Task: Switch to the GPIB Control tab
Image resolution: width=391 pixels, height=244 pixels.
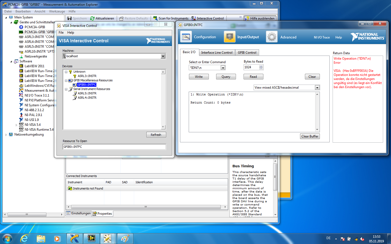Action: point(247,53)
